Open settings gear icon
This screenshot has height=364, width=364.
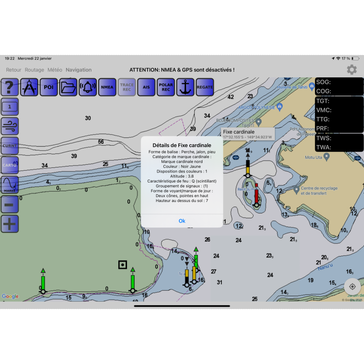tap(352, 70)
